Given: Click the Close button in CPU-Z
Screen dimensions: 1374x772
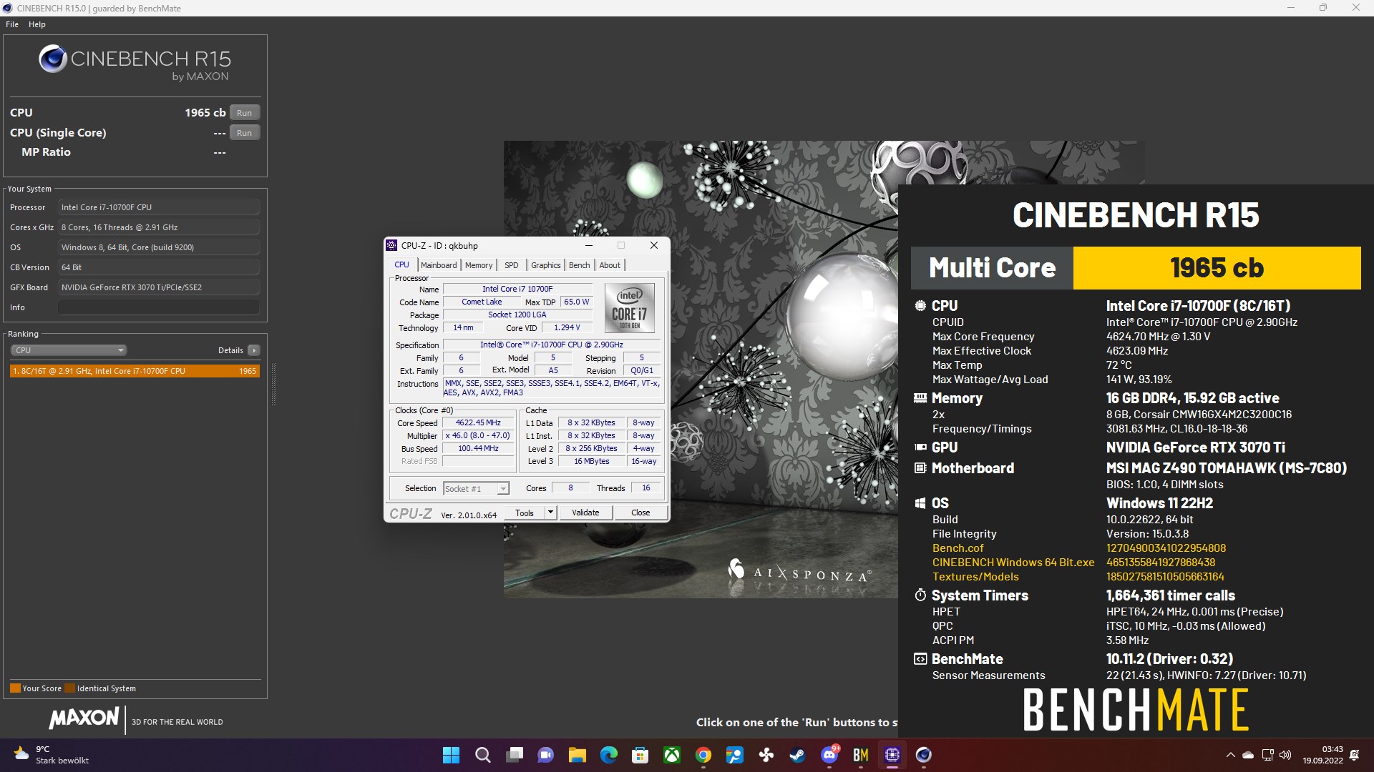Looking at the screenshot, I should tap(640, 513).
